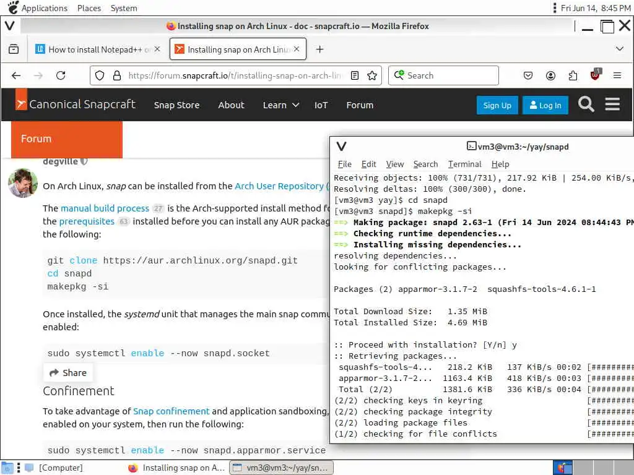Open terminal View menu
The image size is (634, 475).
click(394, 164)
